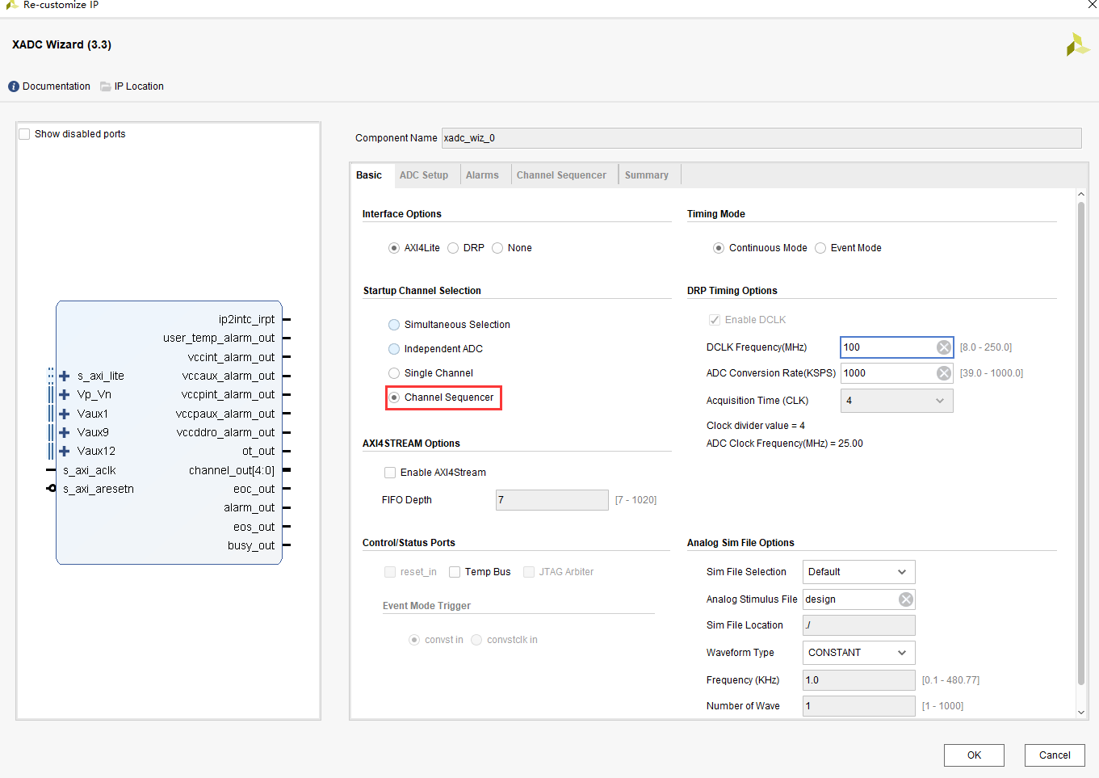The image size is (1099, 778).
Task: Choose Event Mode timing
Action: click(820, 248)
